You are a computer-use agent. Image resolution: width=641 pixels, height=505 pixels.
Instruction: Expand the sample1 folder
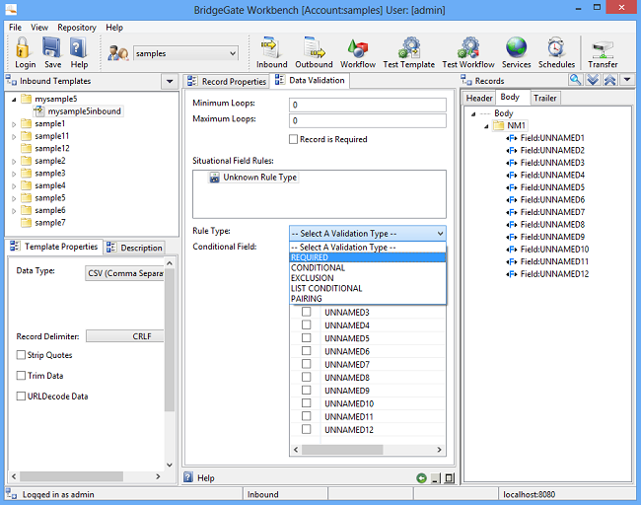(x=14, y=124)
